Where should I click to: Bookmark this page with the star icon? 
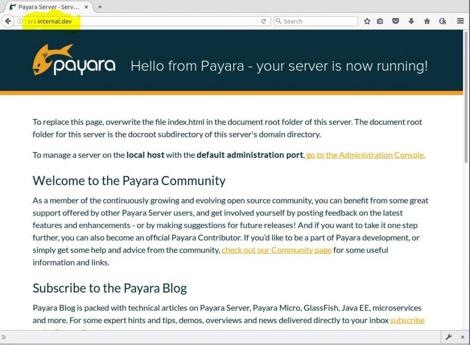pyautogui.click(x=367, y=21)
